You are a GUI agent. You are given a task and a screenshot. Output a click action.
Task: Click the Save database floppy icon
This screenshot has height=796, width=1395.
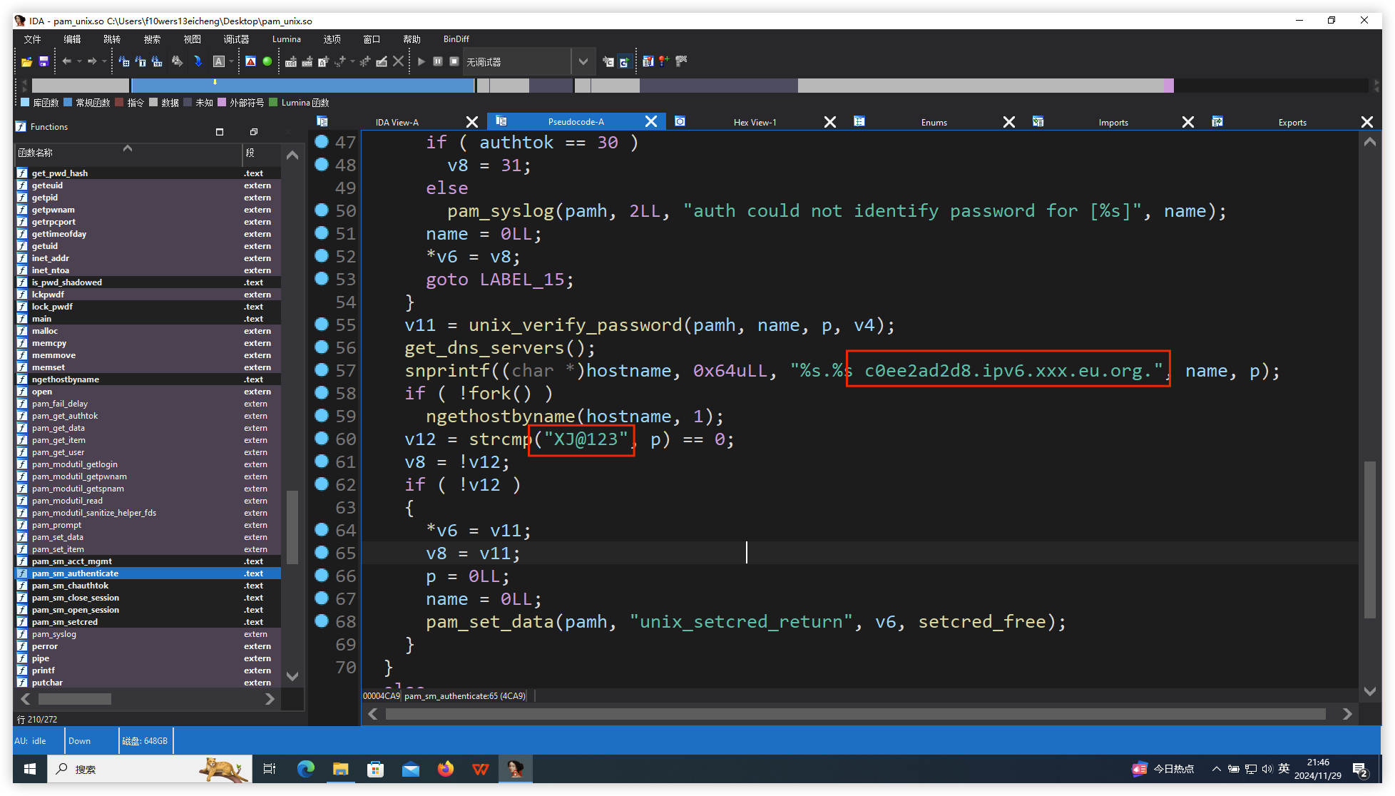tap(44, 62)
